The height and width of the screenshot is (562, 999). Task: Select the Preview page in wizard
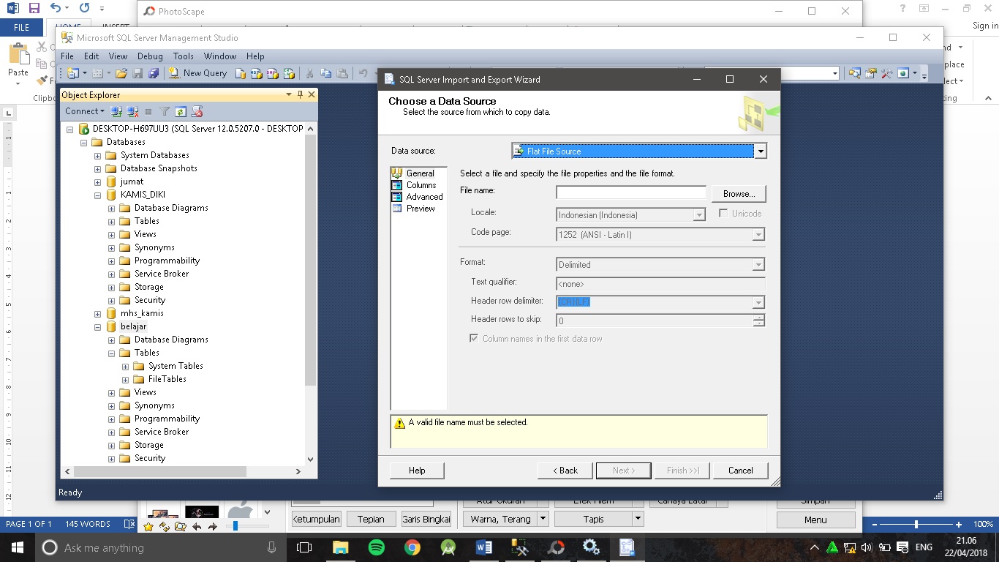click(x=421, y=209)
